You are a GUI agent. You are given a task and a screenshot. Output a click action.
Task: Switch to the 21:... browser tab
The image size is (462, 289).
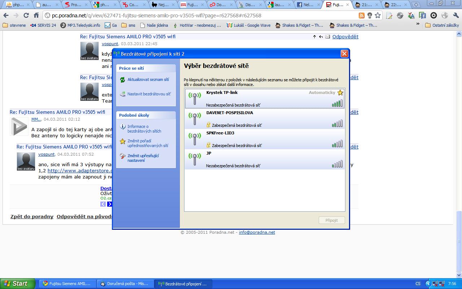click(367, 5)
